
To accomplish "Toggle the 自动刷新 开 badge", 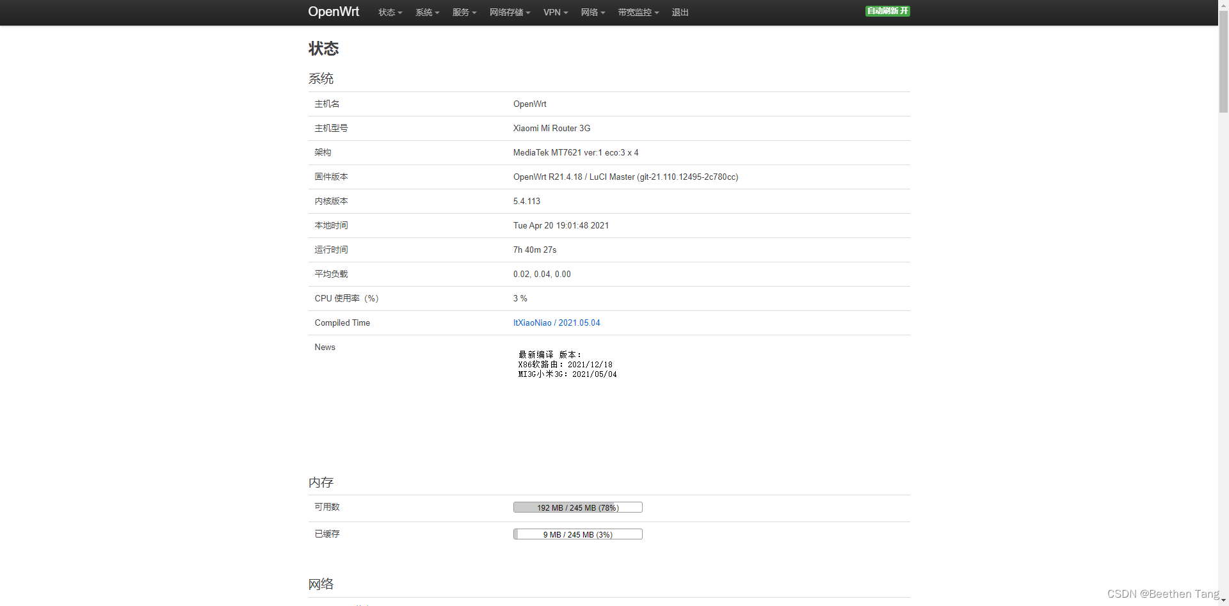I will (x=887, y=11).
